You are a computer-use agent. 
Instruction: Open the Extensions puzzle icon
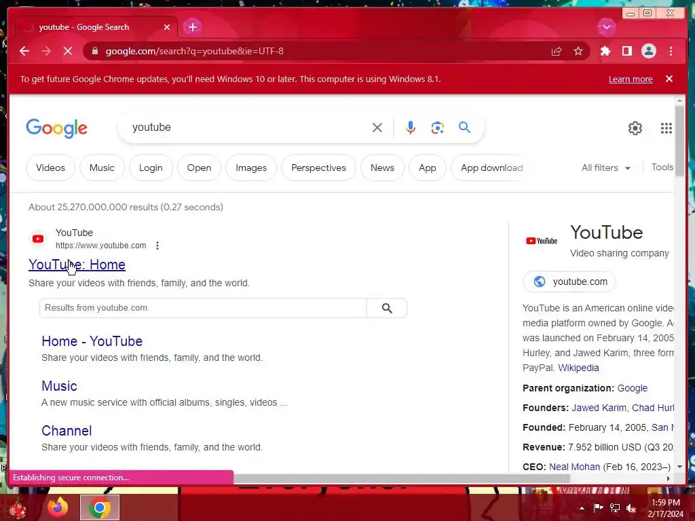tap(605, 51)
